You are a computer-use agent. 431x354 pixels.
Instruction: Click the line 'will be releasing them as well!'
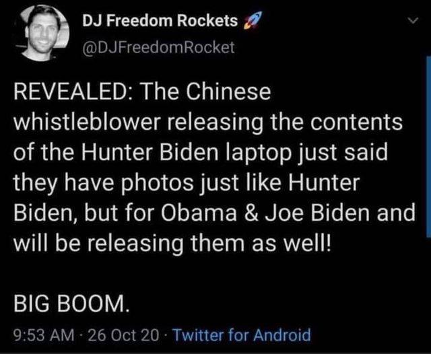(172, 244)
